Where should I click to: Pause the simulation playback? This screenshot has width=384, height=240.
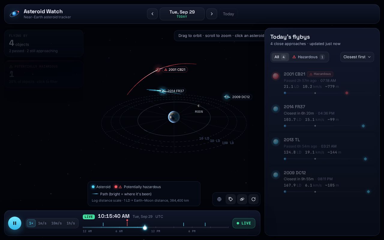pos(15,223)
